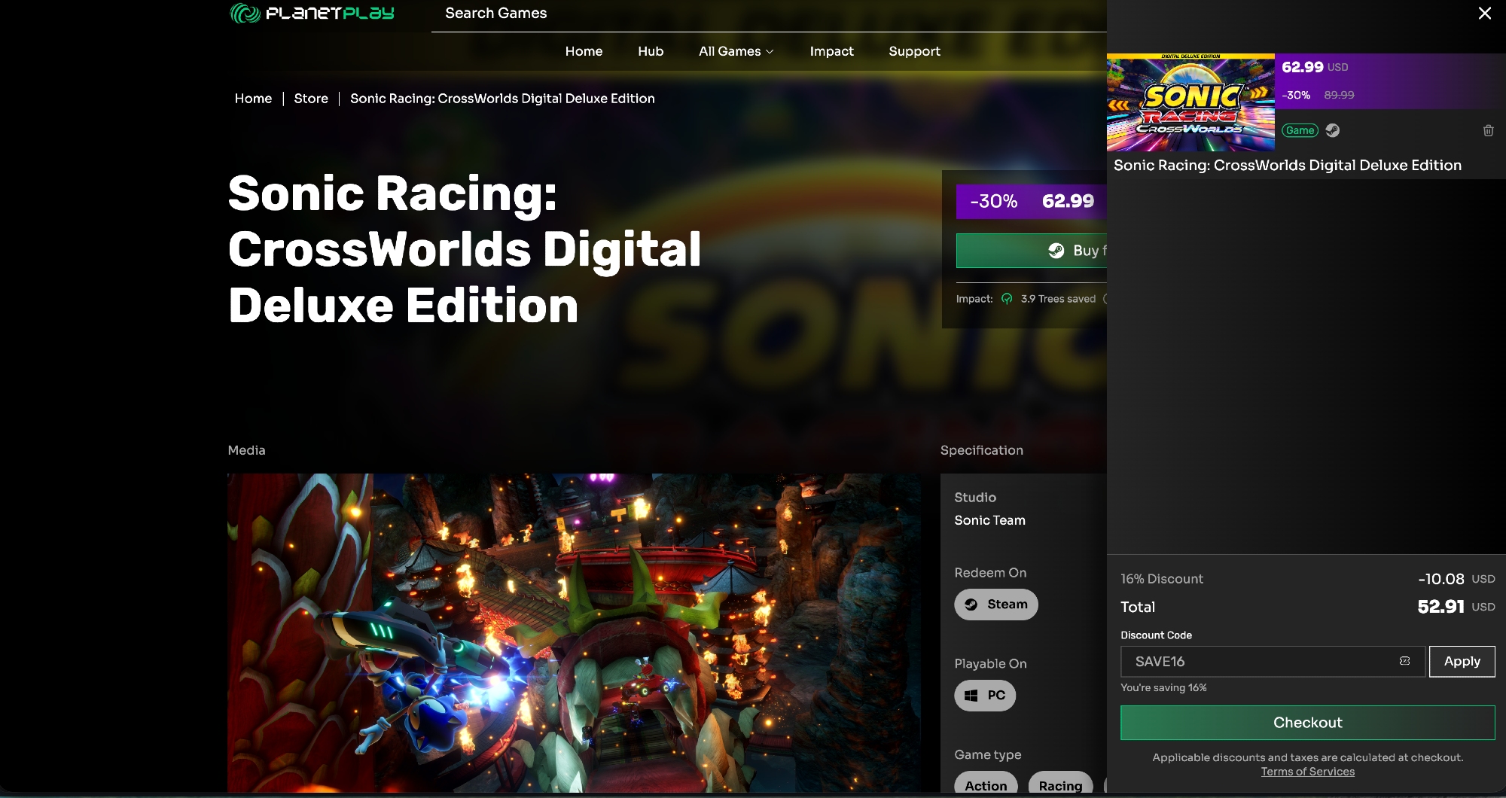Select the Racing game type tag
The image size is (1506, 798).
point(1059,785)
